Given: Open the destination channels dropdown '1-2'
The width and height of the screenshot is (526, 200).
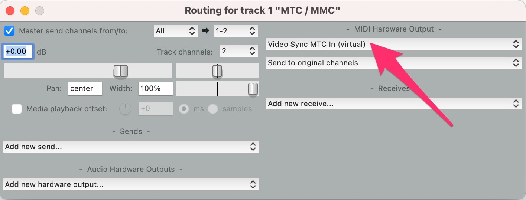Looking at the screenshot, I should [x=236, y=31].
